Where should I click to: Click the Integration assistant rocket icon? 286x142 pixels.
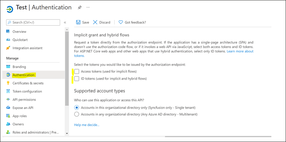point(8,48)
